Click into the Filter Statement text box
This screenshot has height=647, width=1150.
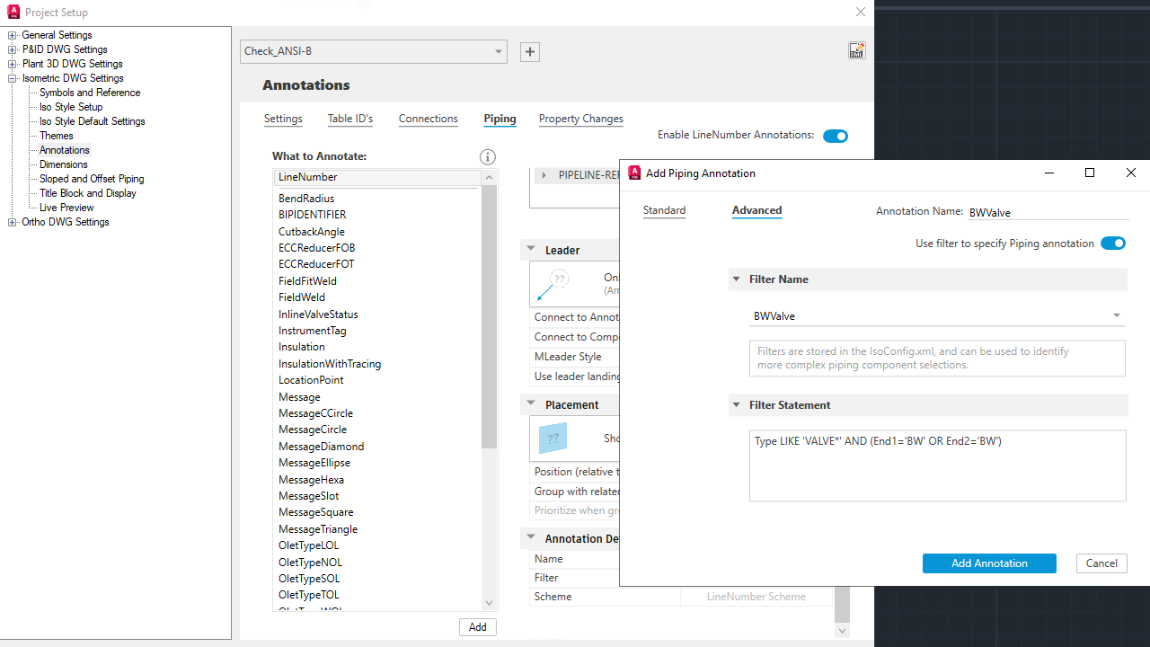tap(938, 465)
